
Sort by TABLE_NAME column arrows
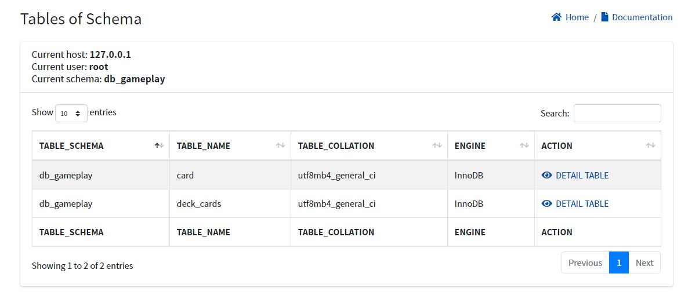[280, 145]
